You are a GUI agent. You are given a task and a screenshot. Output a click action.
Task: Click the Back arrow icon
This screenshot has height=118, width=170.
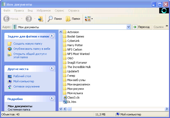tap(6, 19)
